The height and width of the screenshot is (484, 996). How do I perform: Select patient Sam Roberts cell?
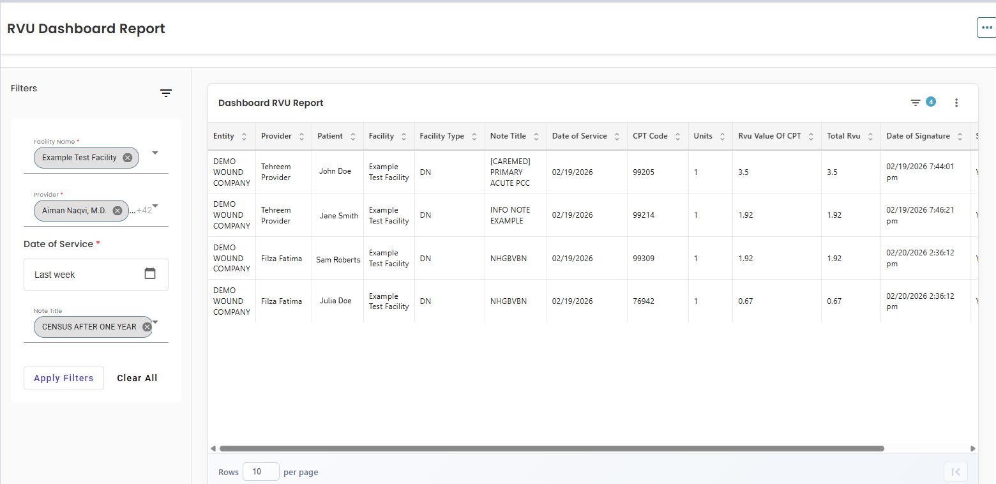point(338,259)
